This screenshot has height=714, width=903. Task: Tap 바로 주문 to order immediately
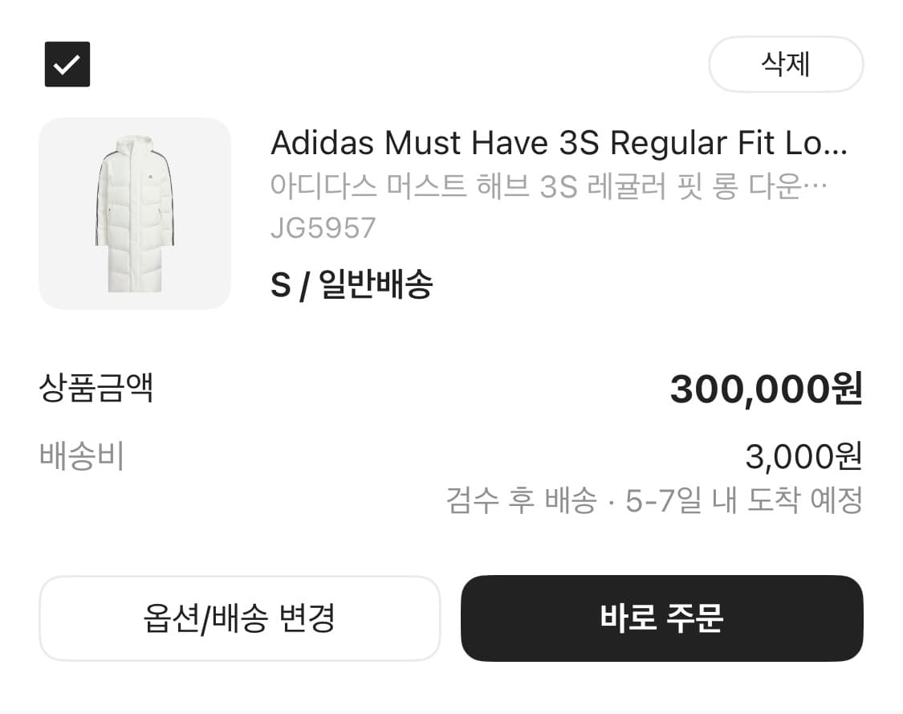click(x=661, y=618)
